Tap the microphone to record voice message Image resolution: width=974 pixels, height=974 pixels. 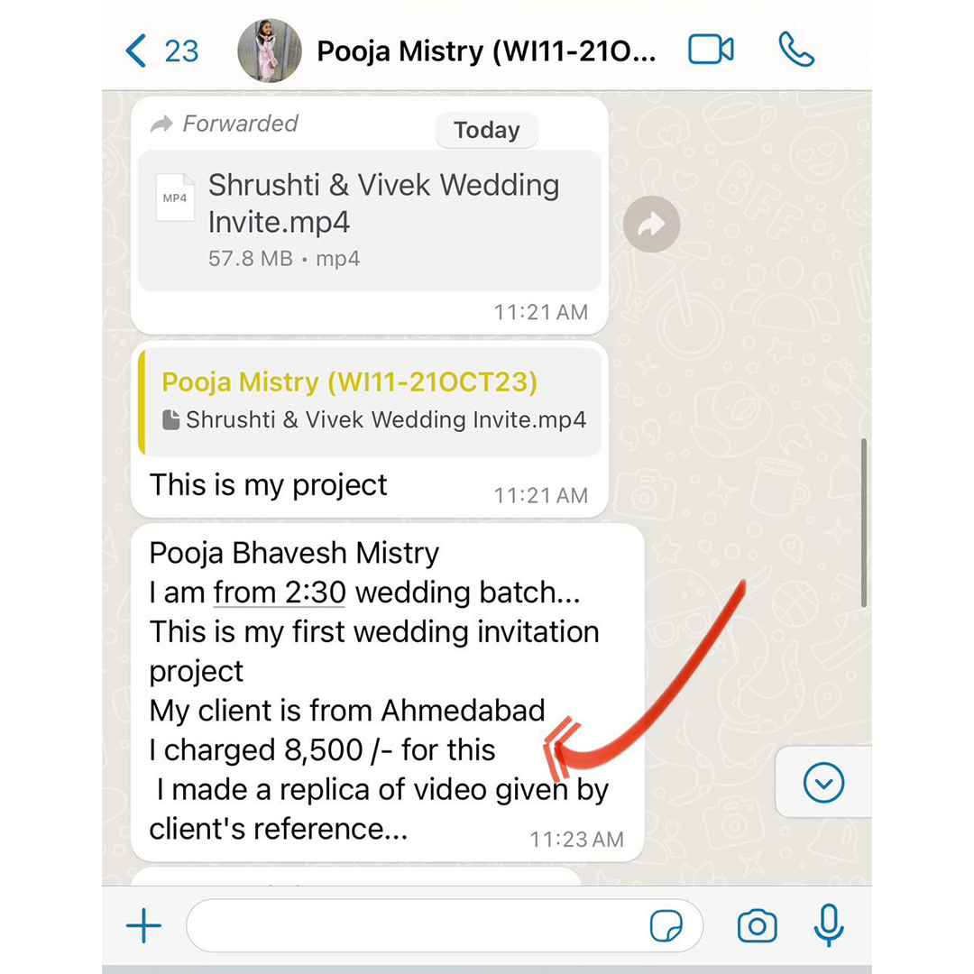[828, 926]
